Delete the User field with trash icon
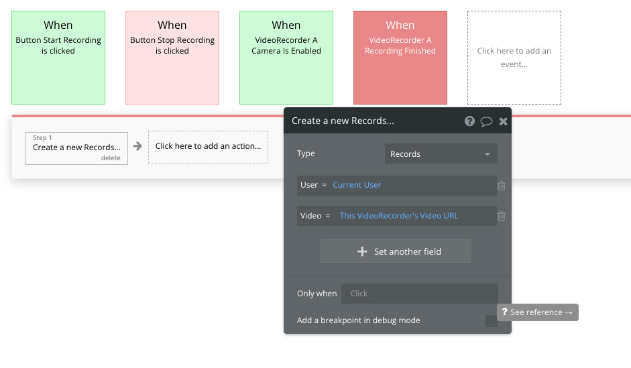This screenshot has height=368, width=631. pyautogui.click(x=502, y=186)
